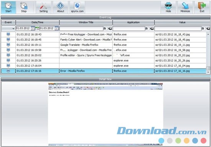Select the 01.03.2012 16:18:43 date cell
211x147 pixels.
(x=38, y=34)
